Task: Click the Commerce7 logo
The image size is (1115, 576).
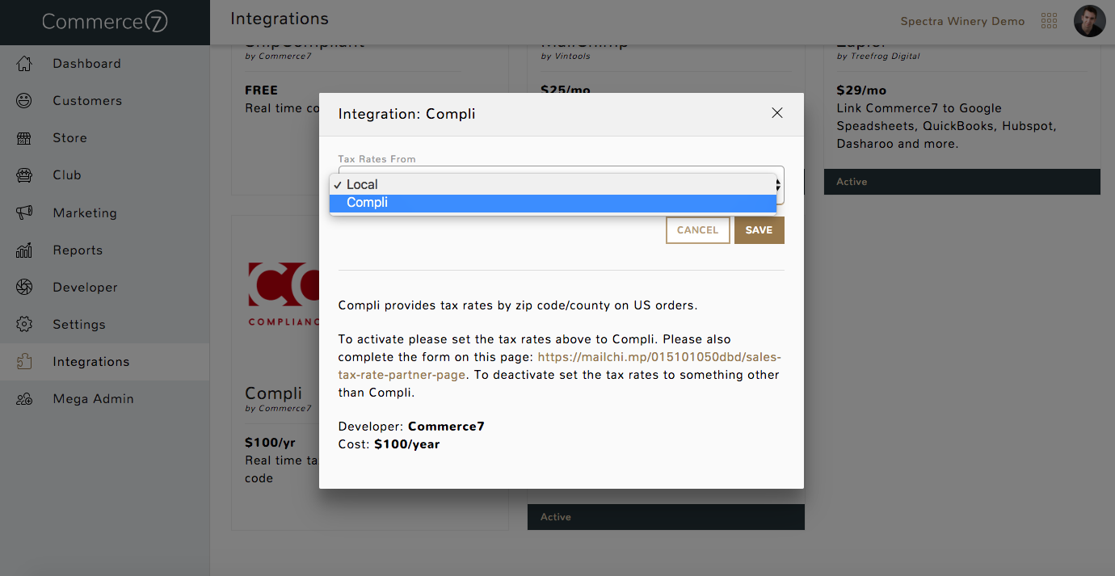Action: 105,22
